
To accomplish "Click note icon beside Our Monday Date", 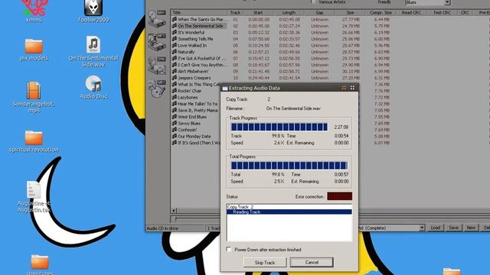I will pyautogui.click(x=175, y=136).
